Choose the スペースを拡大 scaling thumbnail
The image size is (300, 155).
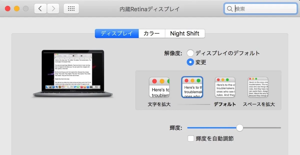[258, 87]
